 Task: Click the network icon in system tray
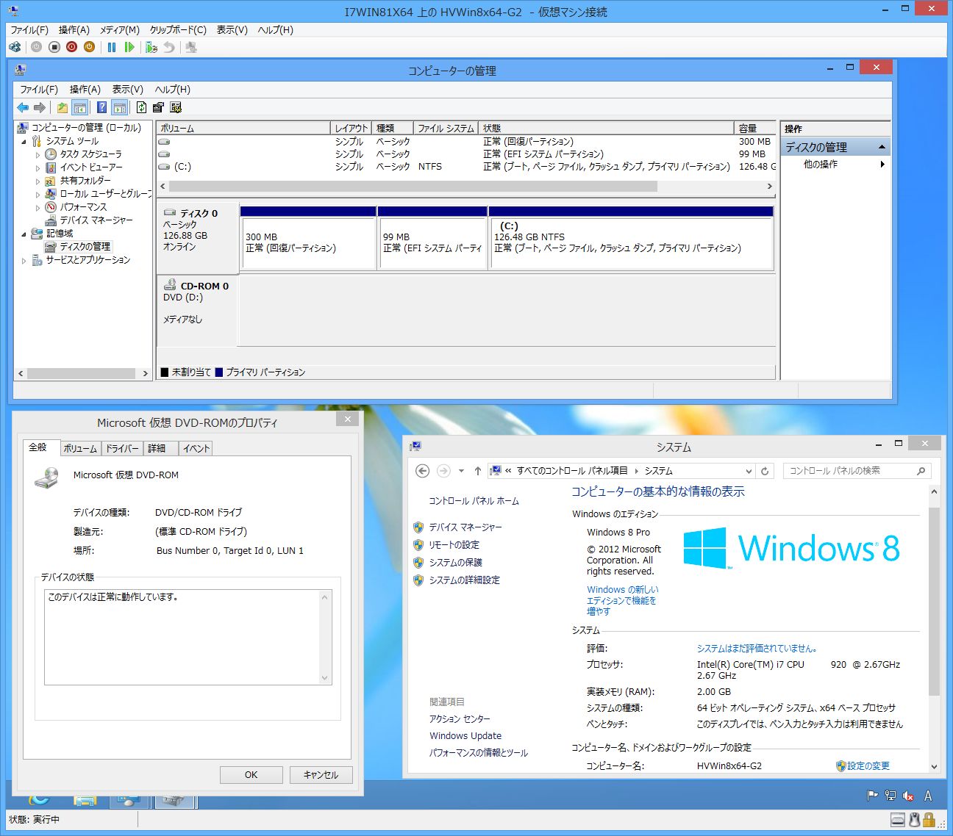point(890,795)
